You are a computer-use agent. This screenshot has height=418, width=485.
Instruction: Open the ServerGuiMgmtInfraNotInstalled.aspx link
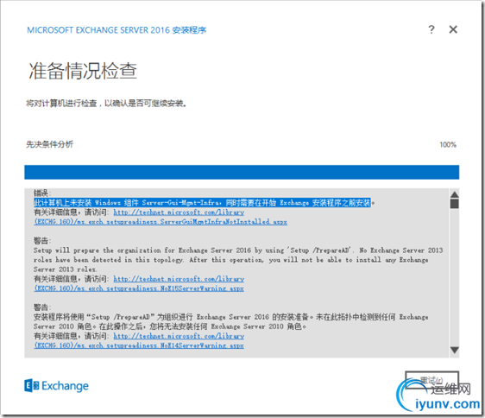pos(161,222)
